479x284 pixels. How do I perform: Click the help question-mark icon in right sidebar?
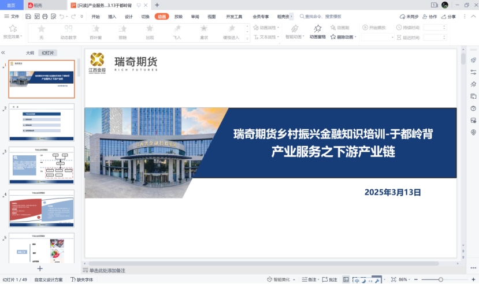click(473, 109)
